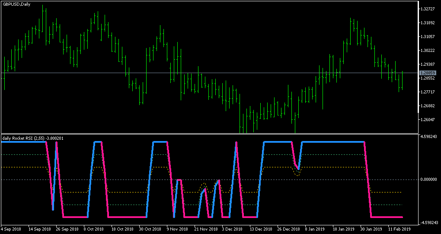This screenshot has height=234, width=441.
Task: Click the 30 Jan 2019 date label
Action: [371, 229]
